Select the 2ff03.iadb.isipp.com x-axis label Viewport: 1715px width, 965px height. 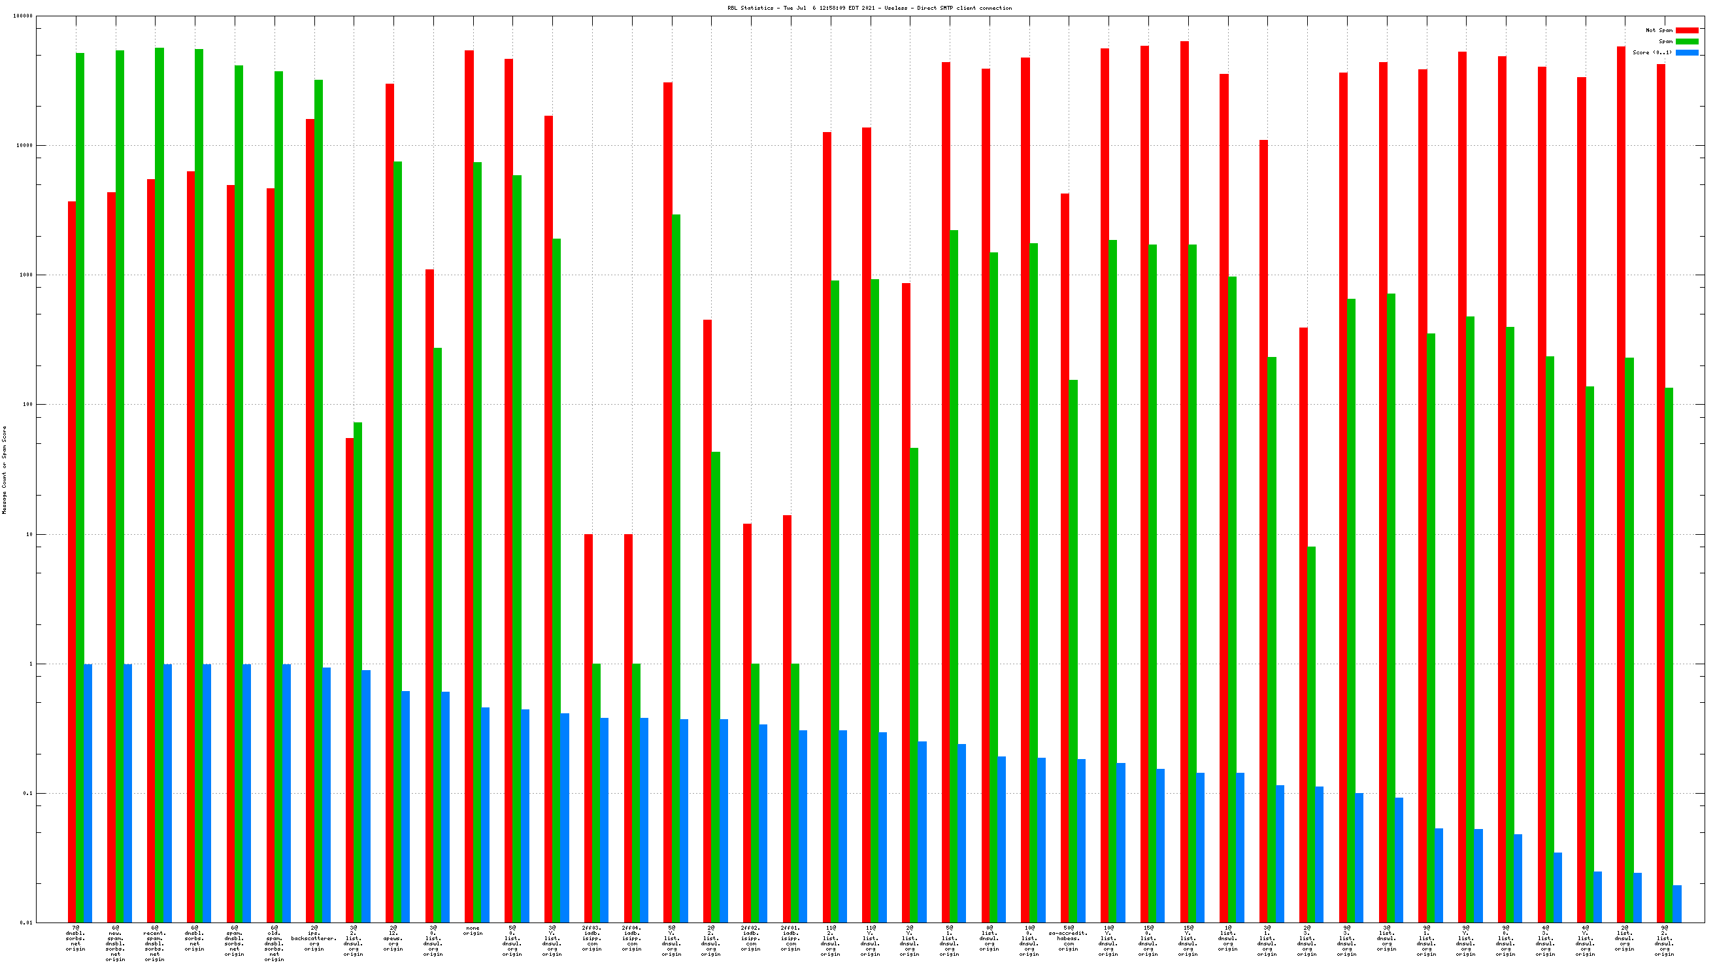(x=592, y=938)
